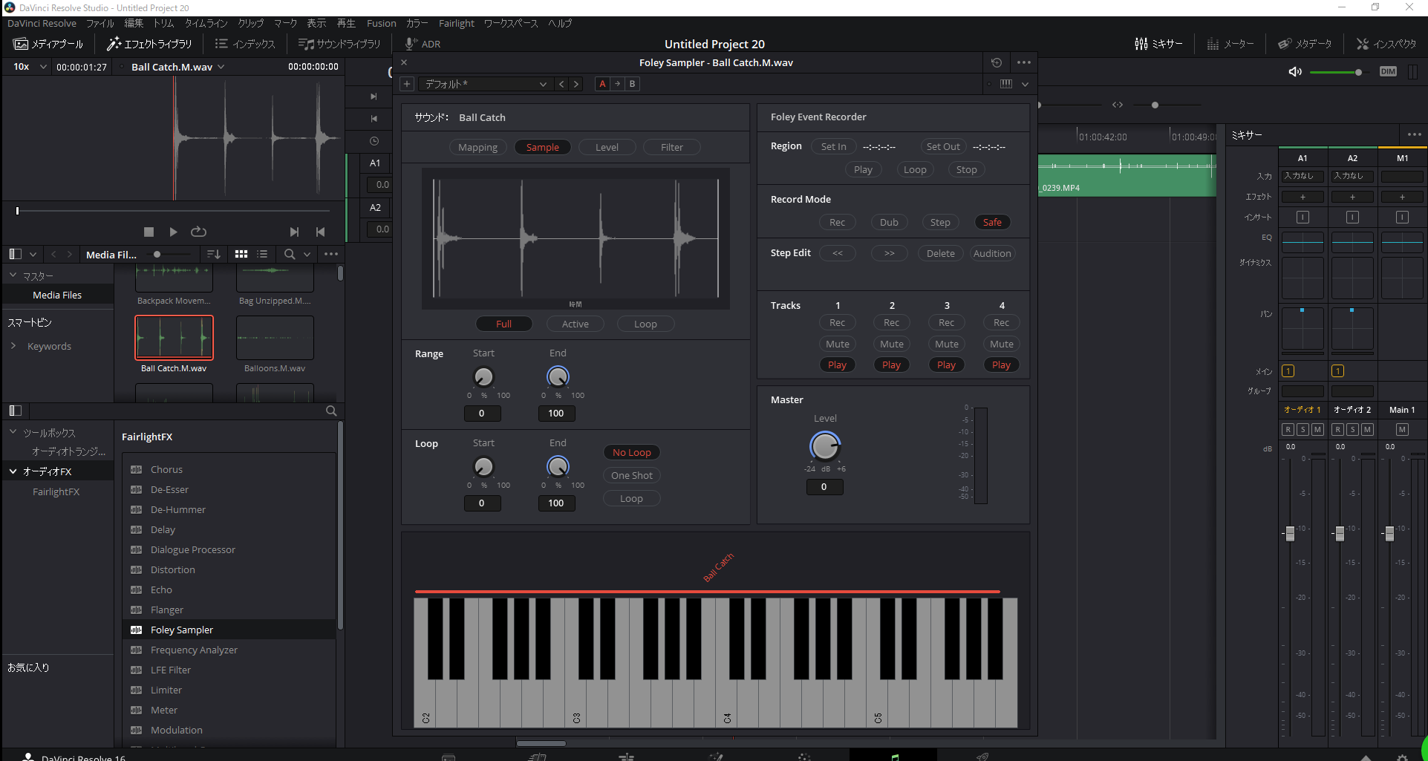Click the Audition step edit button
The image size is (1428, 761).
[991, 253]
